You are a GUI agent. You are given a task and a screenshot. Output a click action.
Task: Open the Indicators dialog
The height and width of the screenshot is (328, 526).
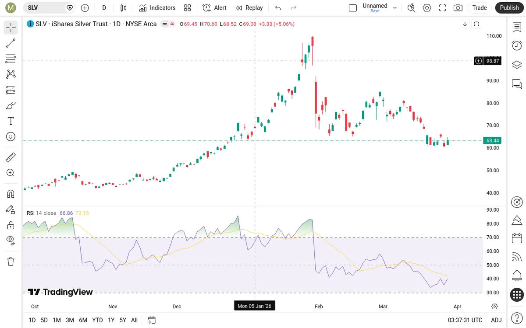pos(157,8)
